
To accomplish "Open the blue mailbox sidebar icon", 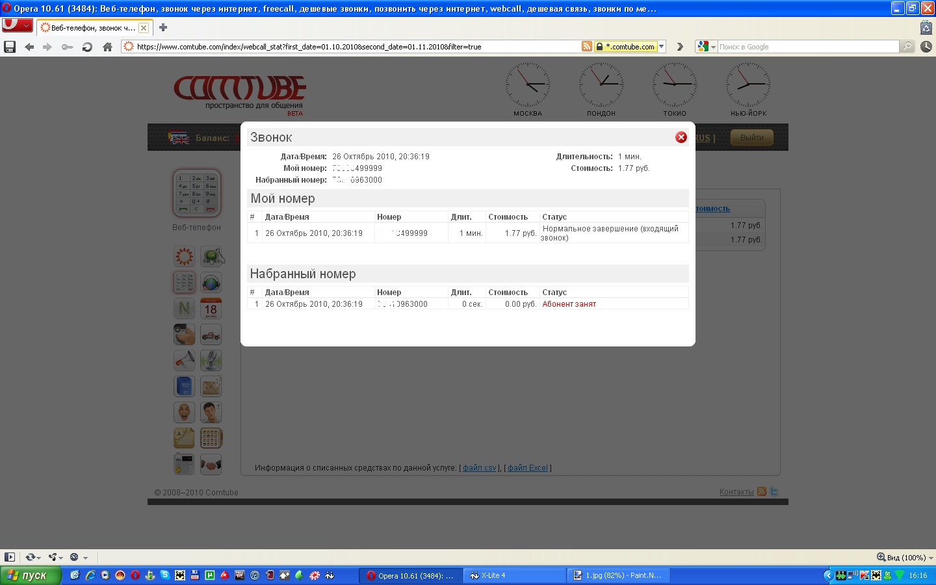I will [184, 386].
